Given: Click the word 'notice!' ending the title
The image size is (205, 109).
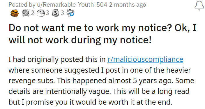Looking at the screenshot, I should tap(136, 40).
